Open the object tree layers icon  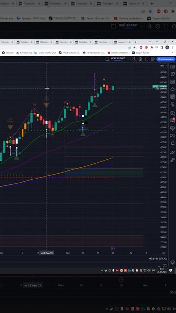click(x=173, y=262)
